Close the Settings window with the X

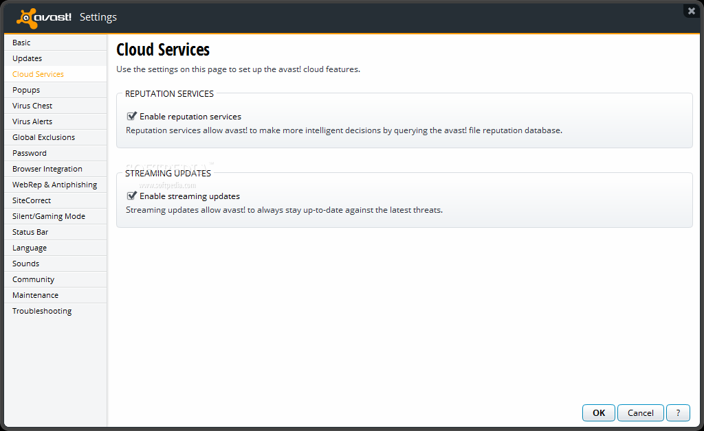(x=692, y=11)
